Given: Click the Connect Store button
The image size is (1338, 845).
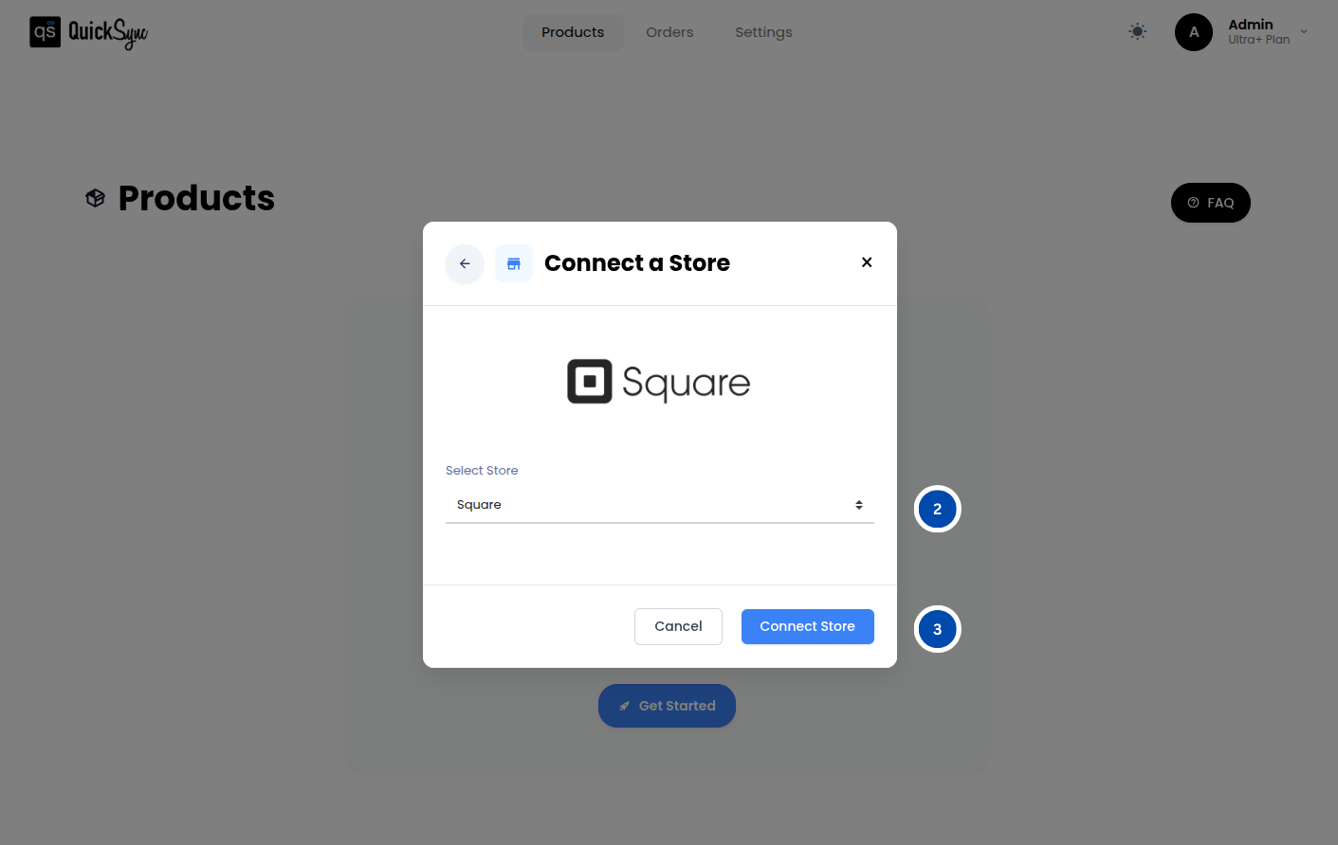Looking at the screenshot, I should (807, 626).
